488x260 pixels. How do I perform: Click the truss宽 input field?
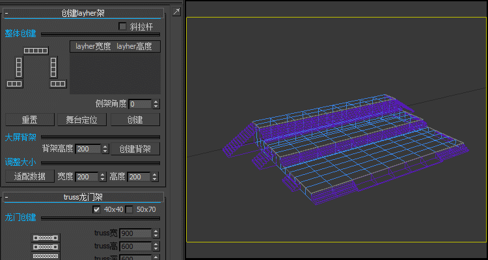coord(134,234)
